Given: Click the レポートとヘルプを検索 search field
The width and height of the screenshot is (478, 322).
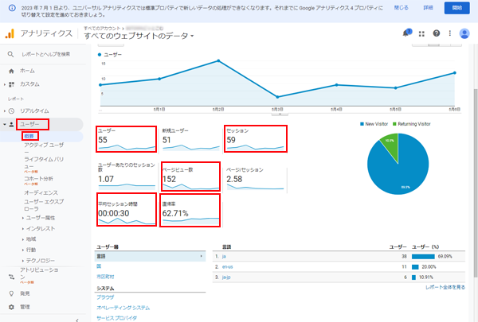Looking at the screenshot, I should click(x=45, y=54).
